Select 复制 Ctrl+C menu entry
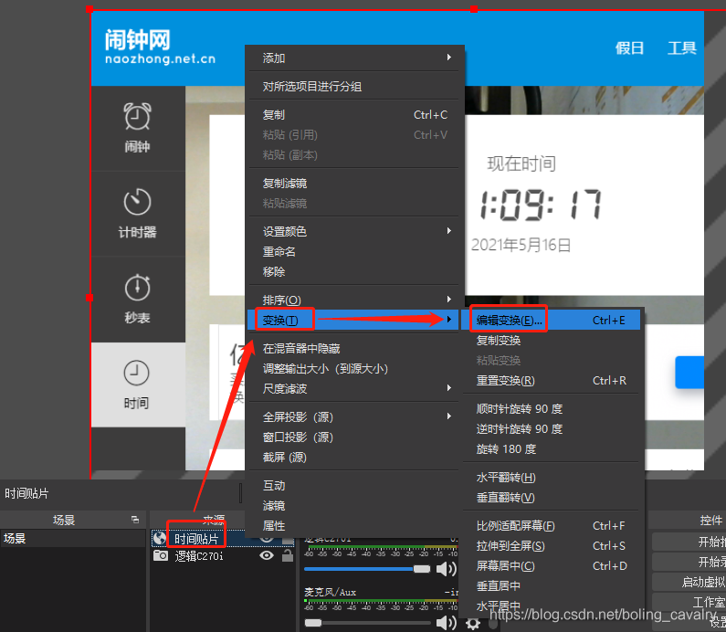 point(354,114)
